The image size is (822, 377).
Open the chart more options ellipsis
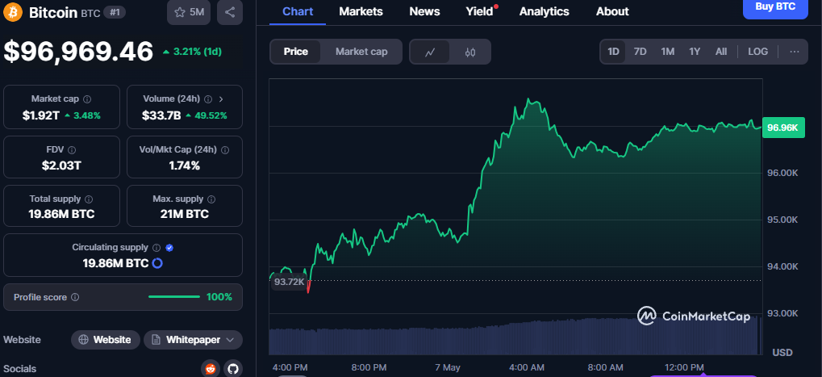click(795, 52)
